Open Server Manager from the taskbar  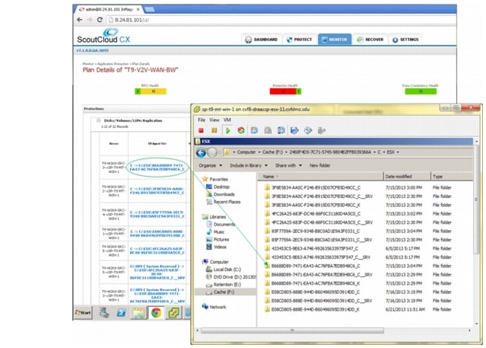point(104,313)
